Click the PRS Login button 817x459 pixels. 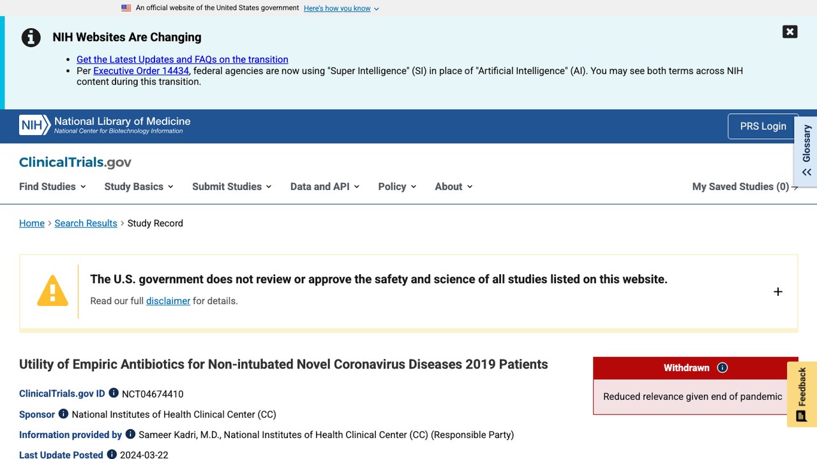point(763,126)
